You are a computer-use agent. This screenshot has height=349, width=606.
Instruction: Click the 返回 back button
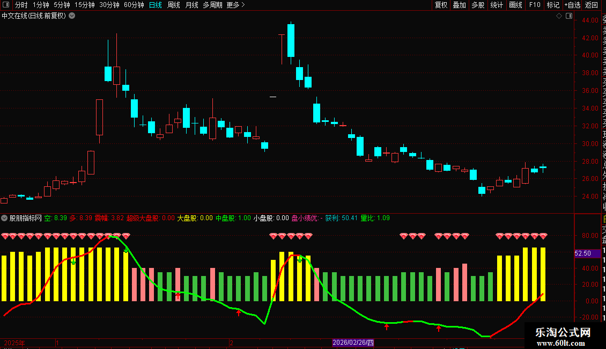[x=592, y=5]
